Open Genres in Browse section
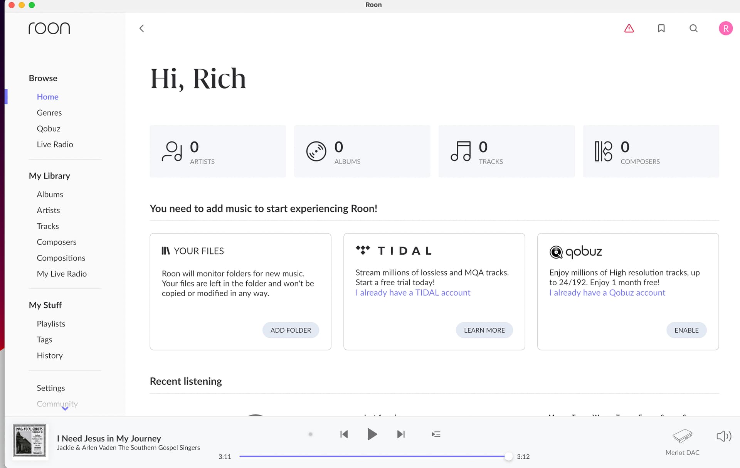 coord(49,113)
